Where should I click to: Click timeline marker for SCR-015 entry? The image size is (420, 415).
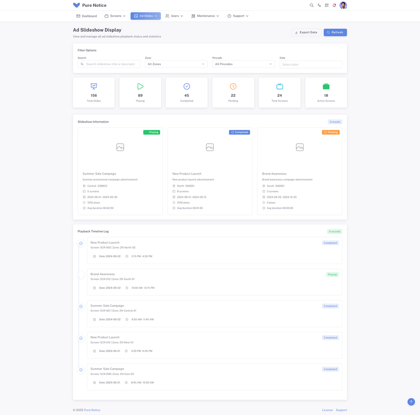pyautogui.click(x=81, y=338)
